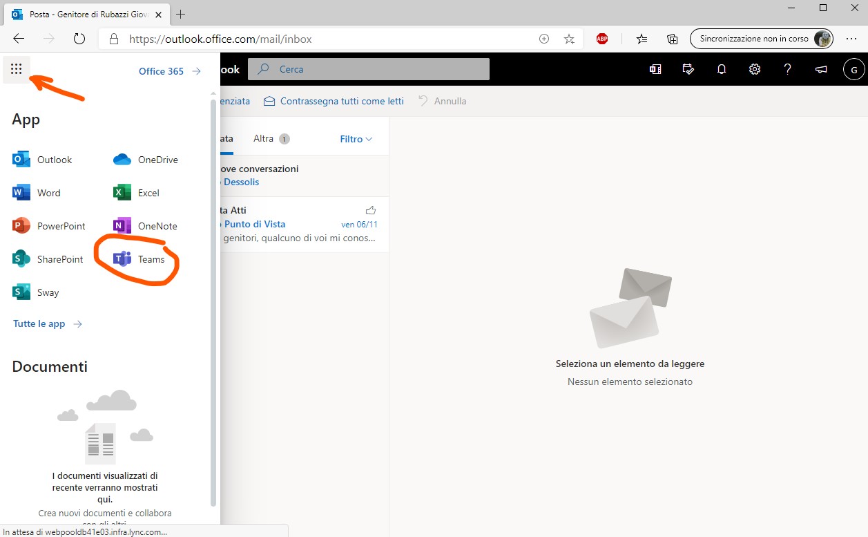Go to Office 365 home link
The height and width of the screenshot is (537, 868).
click(170, 71)
